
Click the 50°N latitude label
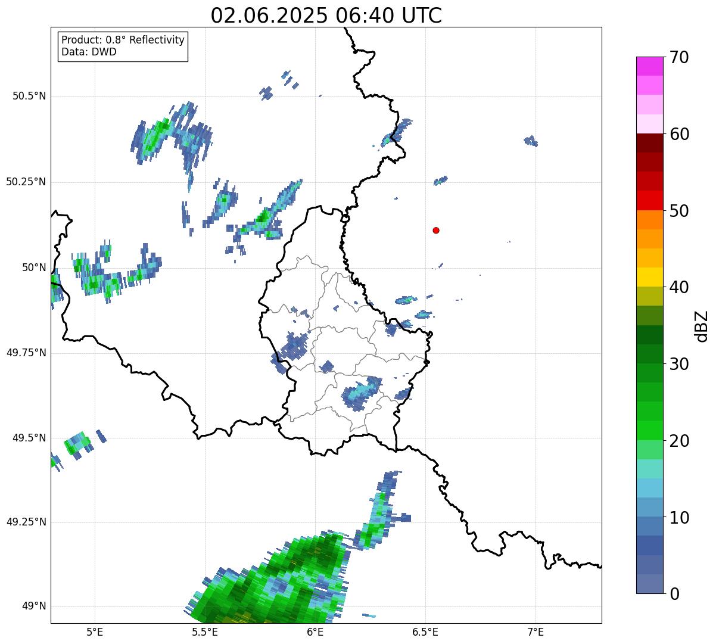34,267
